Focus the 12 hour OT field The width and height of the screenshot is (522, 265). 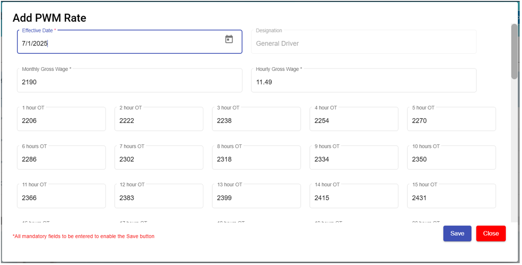[x=159, y=198]
